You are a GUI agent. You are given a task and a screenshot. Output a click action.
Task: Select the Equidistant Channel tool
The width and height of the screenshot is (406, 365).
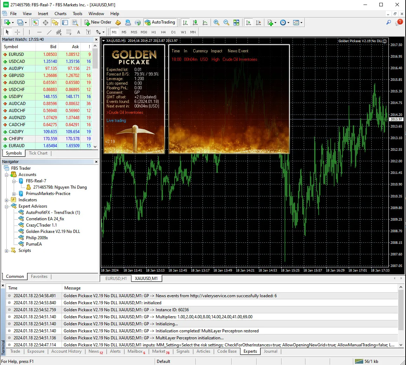click(59, 32)
